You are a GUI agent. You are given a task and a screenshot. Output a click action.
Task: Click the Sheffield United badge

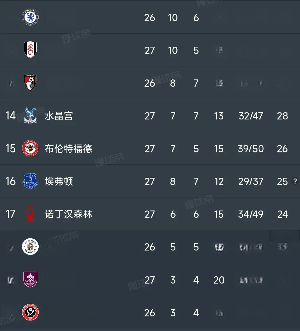tap(30, 312)
